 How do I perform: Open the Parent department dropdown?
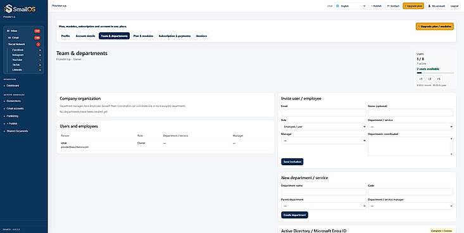click(x=323, y=206)
